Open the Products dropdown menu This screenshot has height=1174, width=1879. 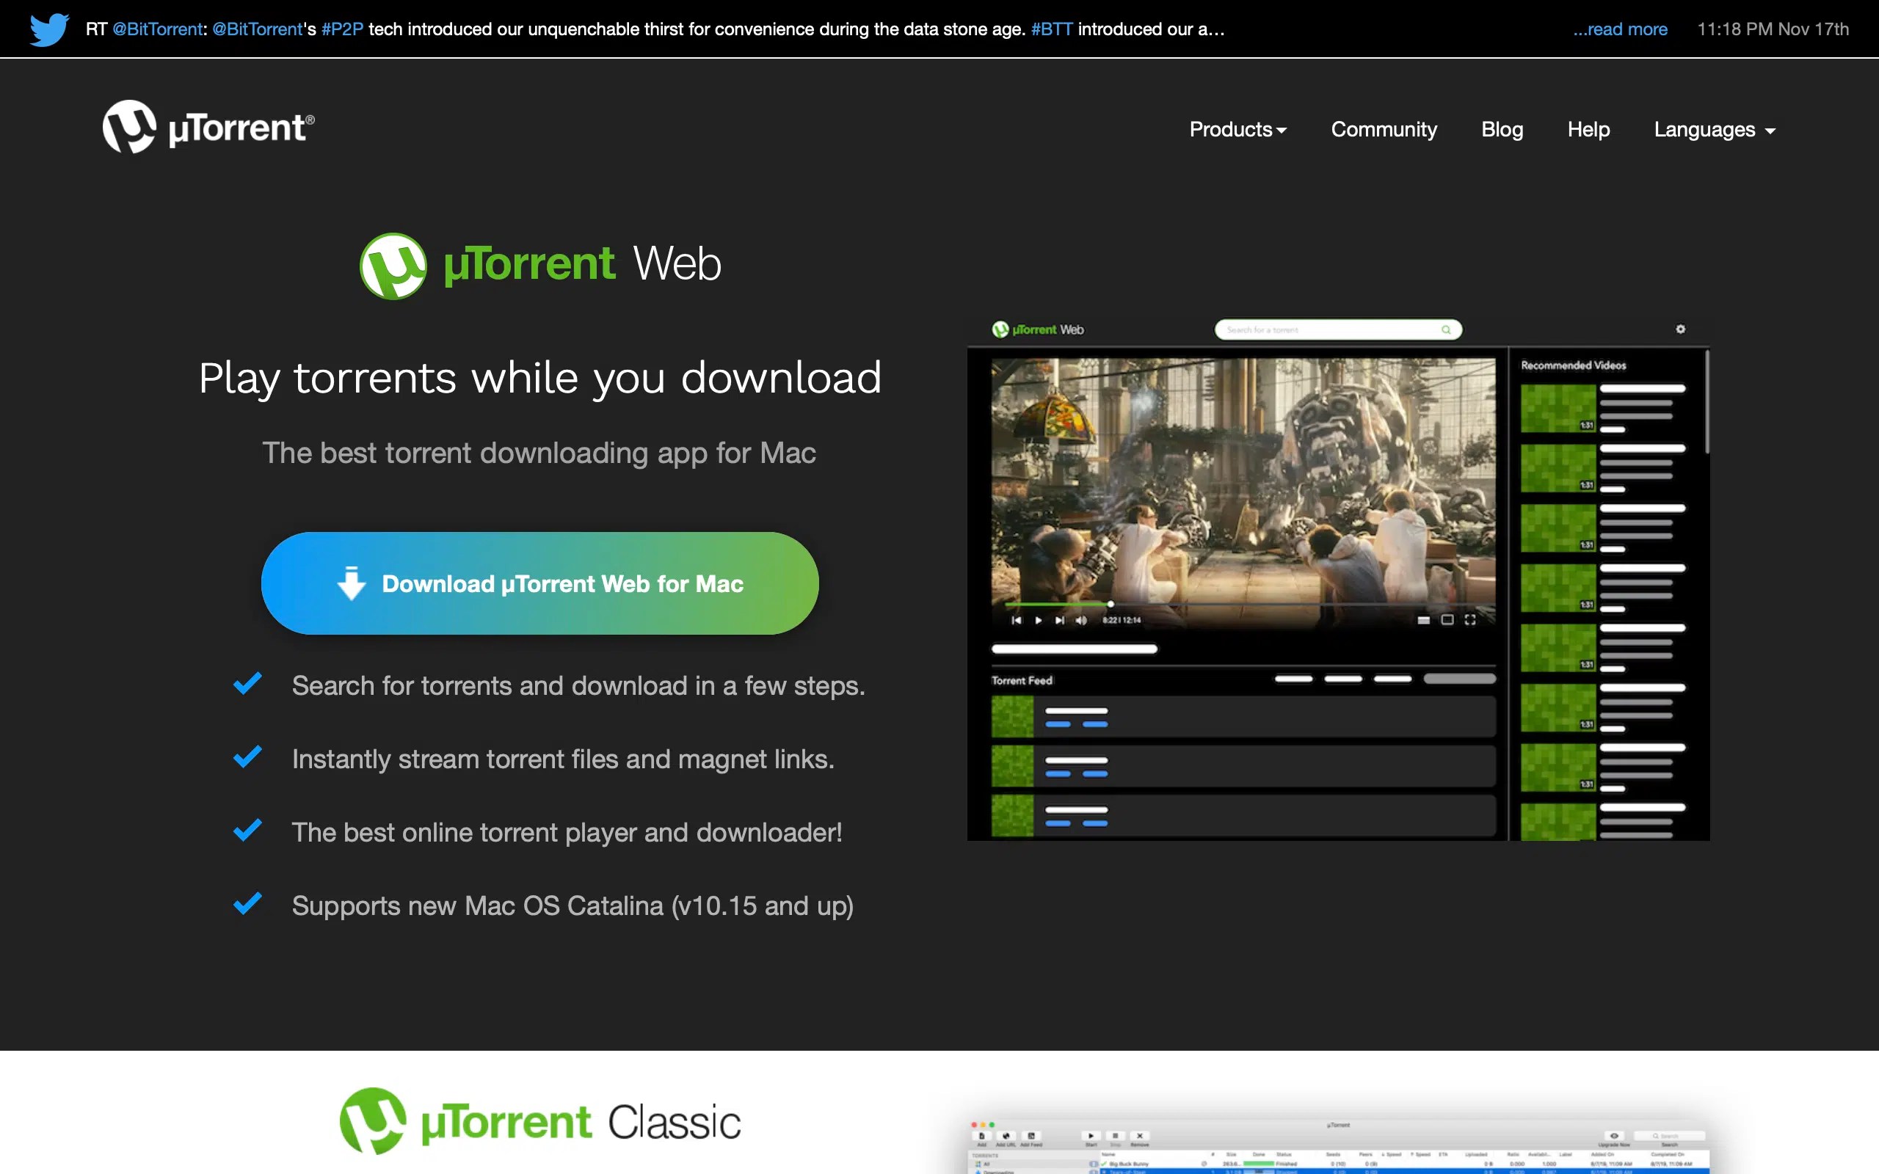click(1237, 129)
